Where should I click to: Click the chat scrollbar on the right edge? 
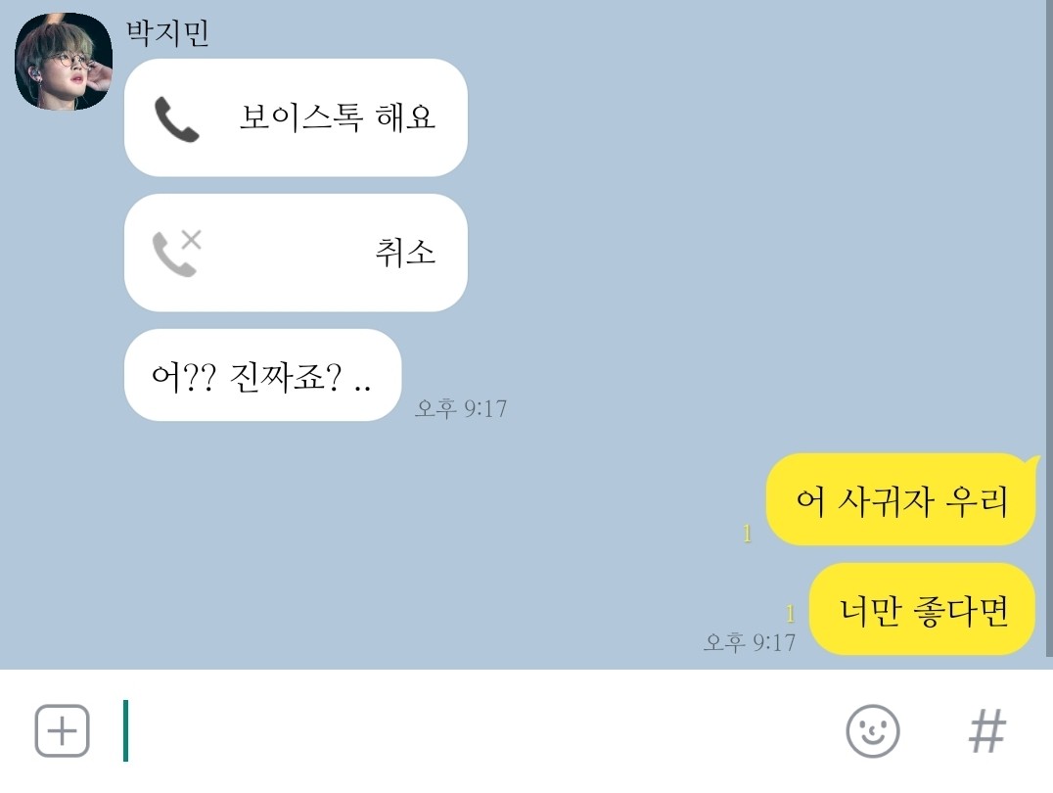(1049, 328)
